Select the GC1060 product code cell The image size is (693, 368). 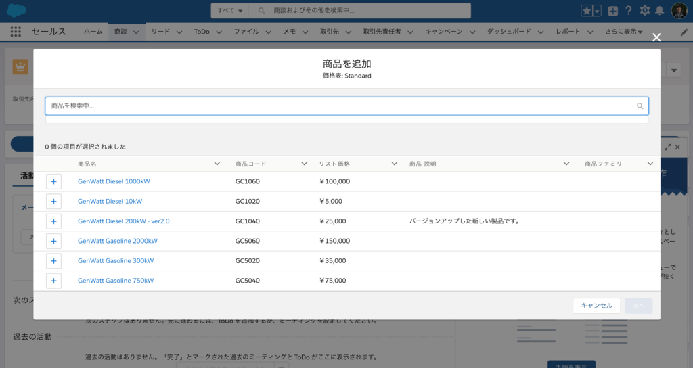coord(248,181)
